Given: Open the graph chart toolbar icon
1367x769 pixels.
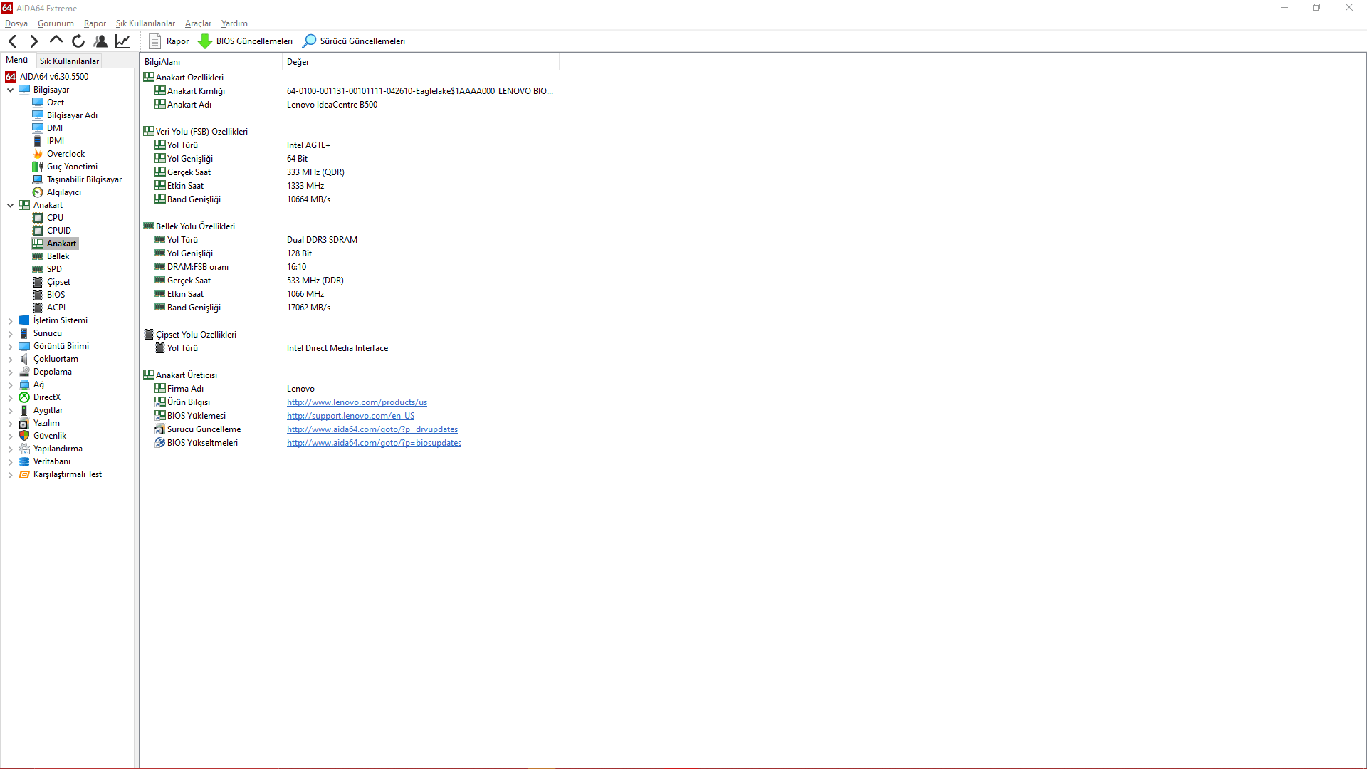Looking at the screenshot, I should click(122, 41).
